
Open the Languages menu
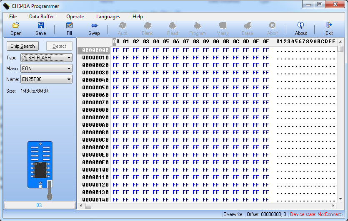pyautogui.click(x=108, y=17)
